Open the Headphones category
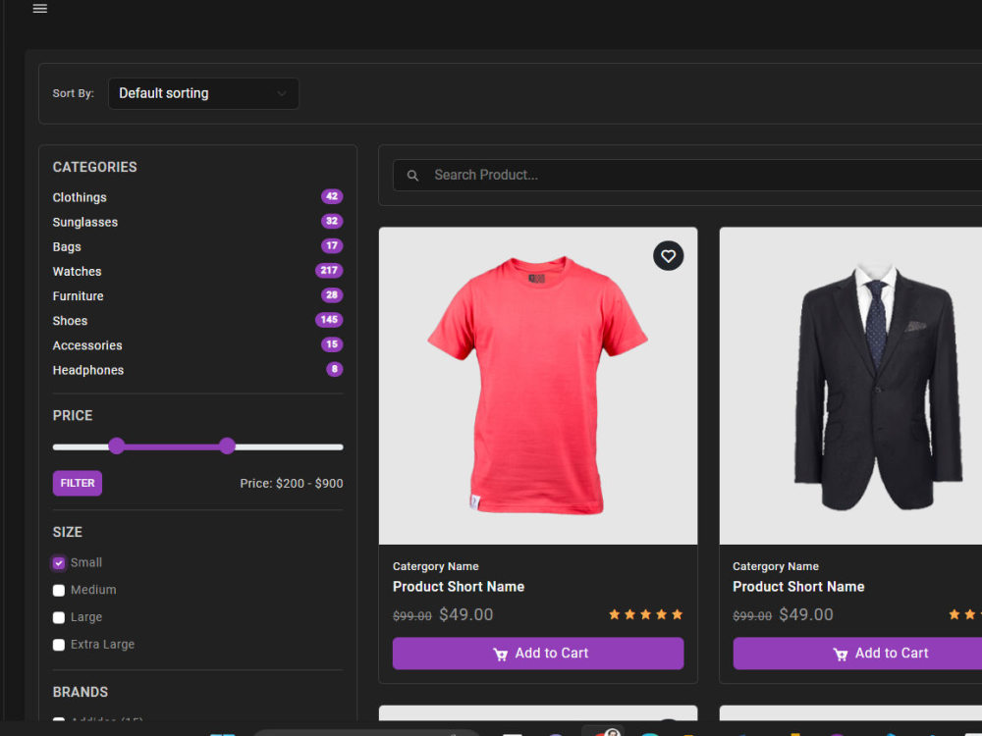 (88, 370)
